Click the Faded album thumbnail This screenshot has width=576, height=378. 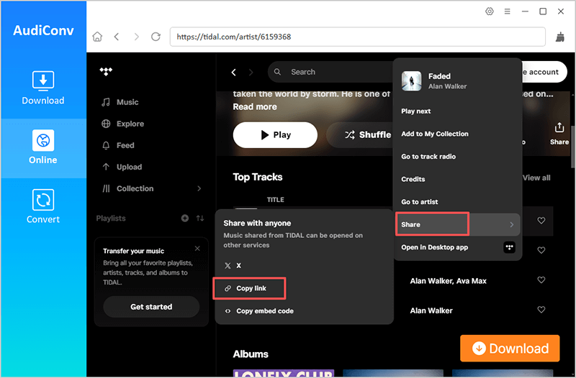click(411, 81)
